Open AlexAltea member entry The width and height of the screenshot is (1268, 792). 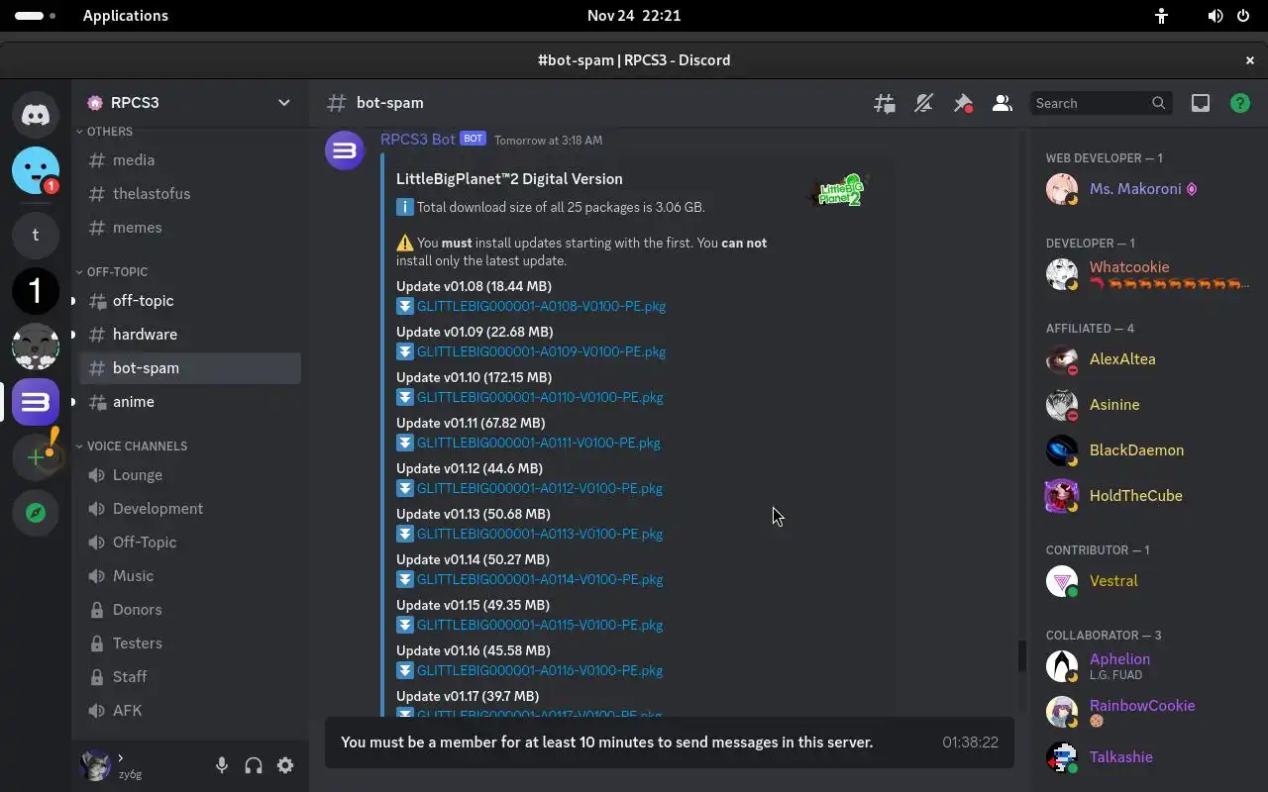pos(1149,359)
